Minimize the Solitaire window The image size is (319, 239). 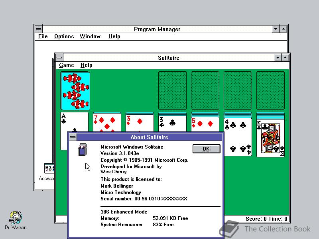click(x=278, y=58)
